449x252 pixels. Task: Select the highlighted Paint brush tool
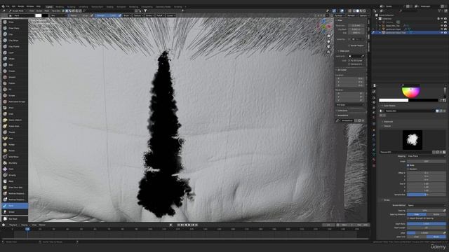coord(15,206)
